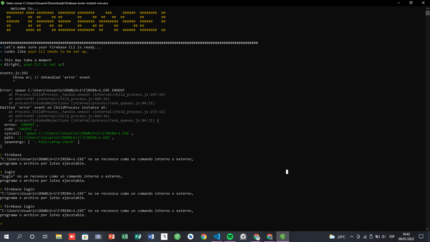Switch to Visual Studio Code

click(217, 237)
